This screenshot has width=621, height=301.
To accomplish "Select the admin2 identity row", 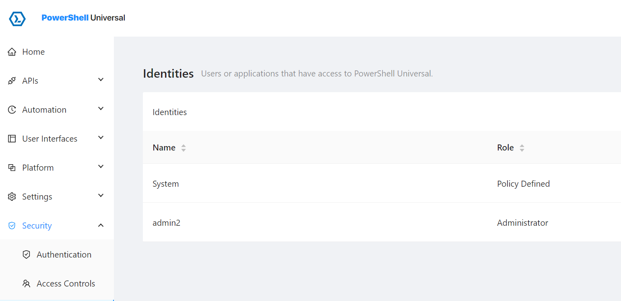I will [x=382, y=223].
